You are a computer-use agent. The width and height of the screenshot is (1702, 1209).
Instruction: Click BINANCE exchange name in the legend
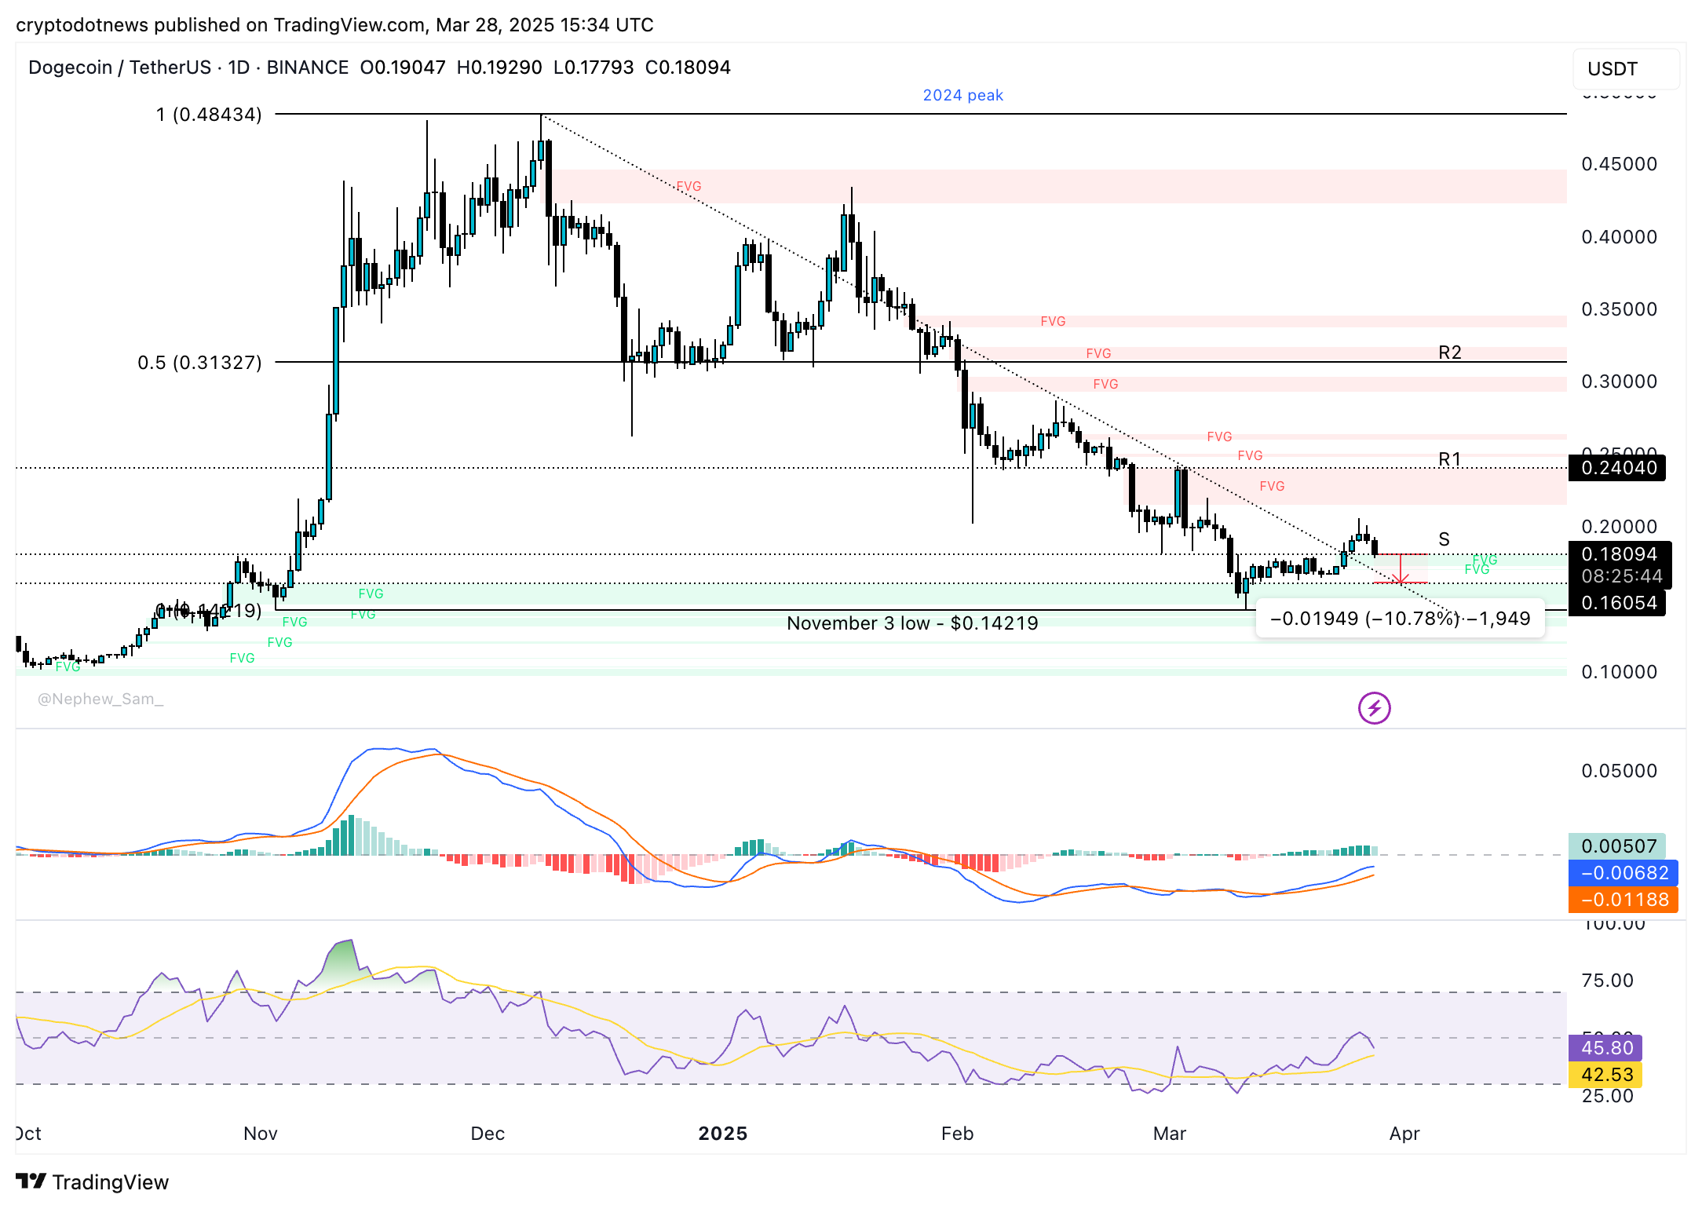306,68
